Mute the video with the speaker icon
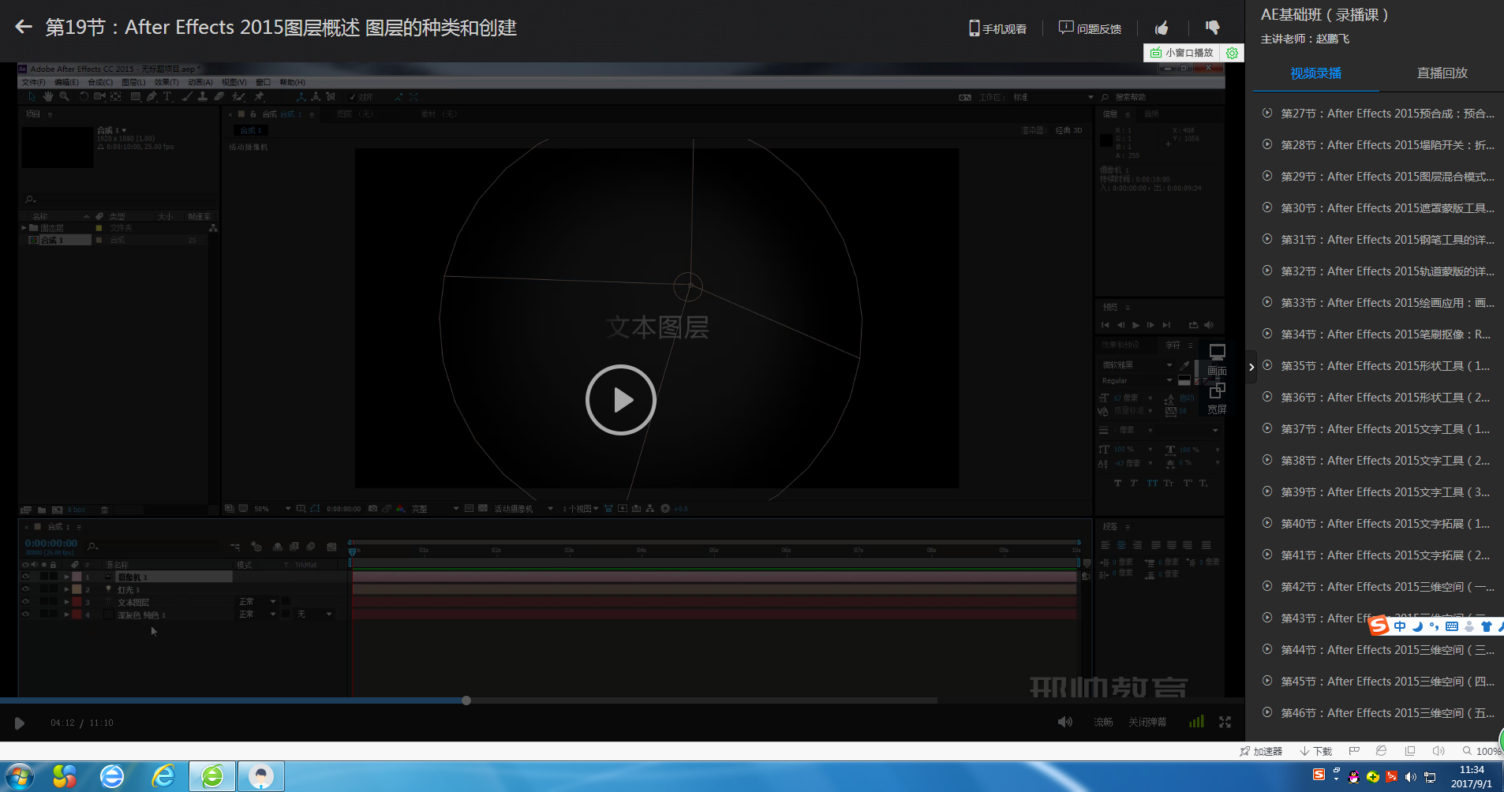1504x792 pixels. click(1064, 722)
